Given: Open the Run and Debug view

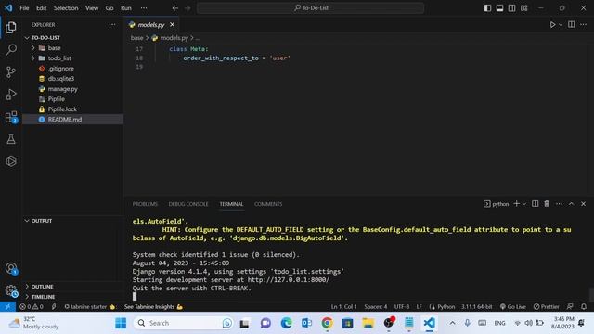Looking at the screenshot, I should click(x=11, y=95).
